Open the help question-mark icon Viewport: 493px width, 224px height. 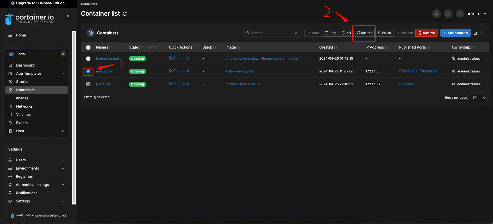point(448,14)
